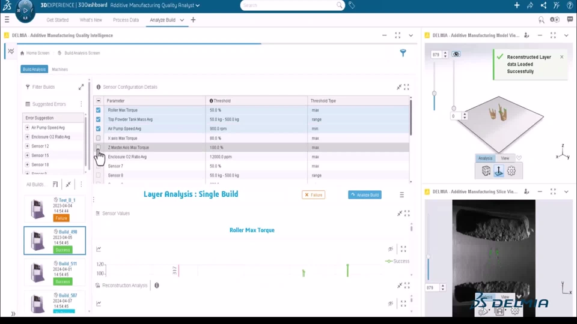Select the Machines tab

(60, 69)
